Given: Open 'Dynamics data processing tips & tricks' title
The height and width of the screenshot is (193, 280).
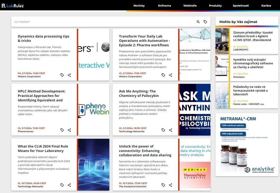Looking at the screenshot, I should click(x=43, y=38).
